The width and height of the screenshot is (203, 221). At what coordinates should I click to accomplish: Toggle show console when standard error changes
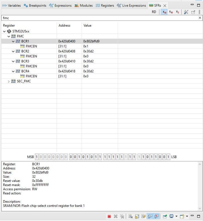[156, 216]
